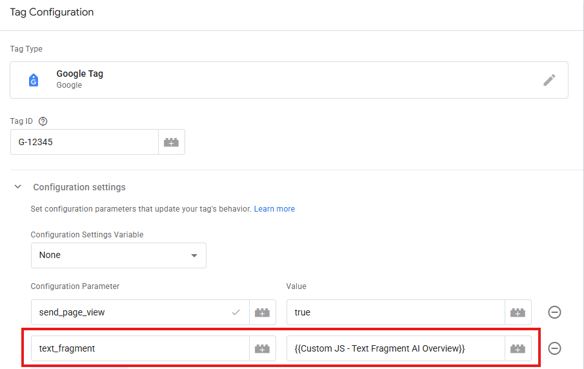Open variable picker beside send_page_view parameter
The image size is (584, 369).
262,312
